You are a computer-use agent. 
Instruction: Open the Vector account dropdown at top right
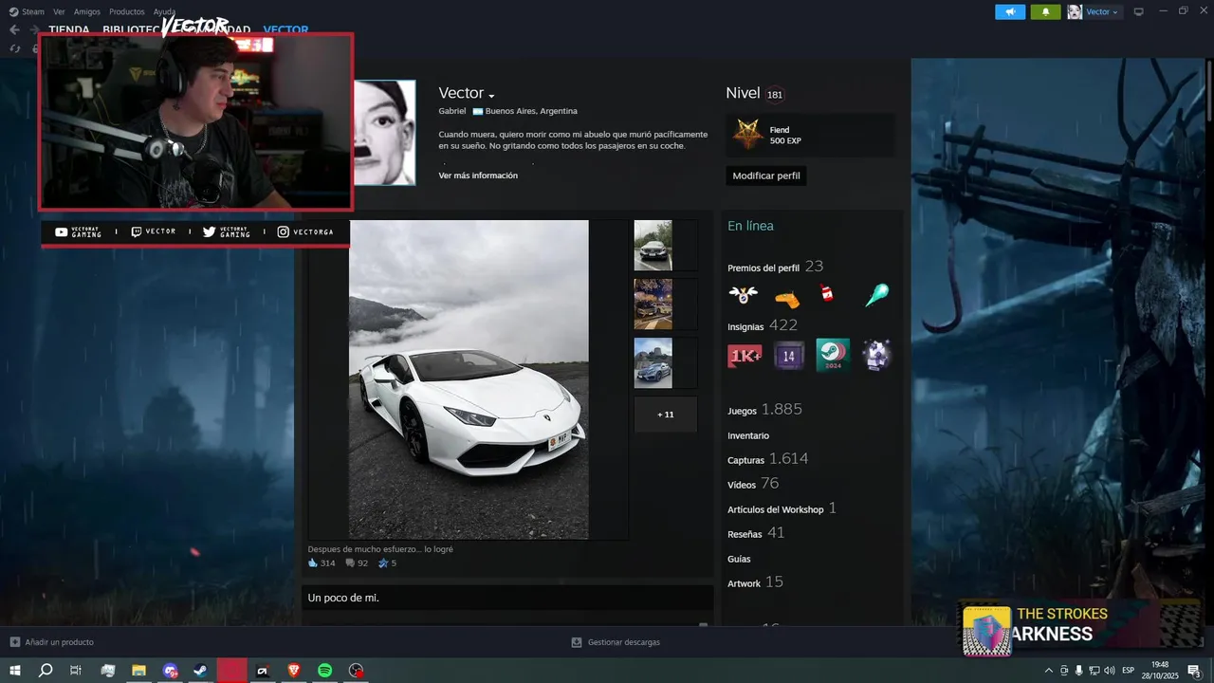[x=1094, y=11]
